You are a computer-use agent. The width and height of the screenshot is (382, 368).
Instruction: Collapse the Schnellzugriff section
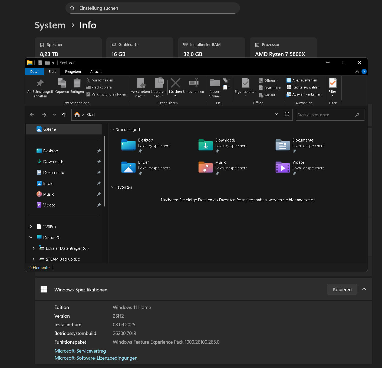tap(113, 130)
